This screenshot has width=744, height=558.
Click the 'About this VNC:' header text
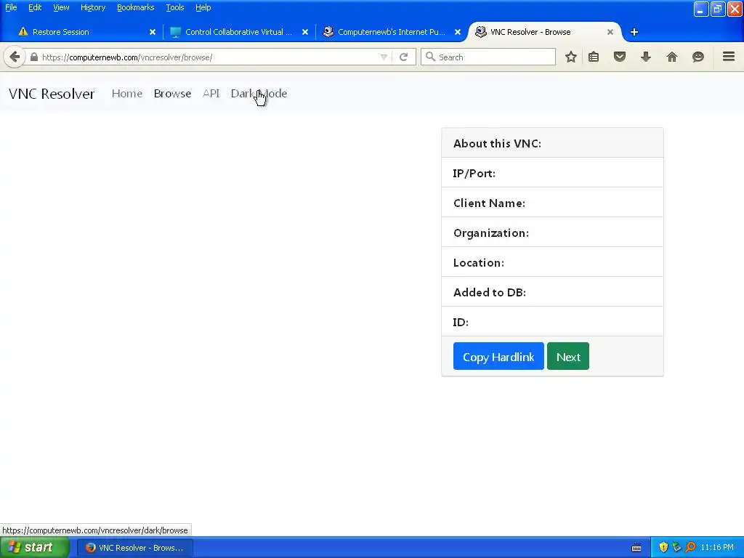tap(497, 144)
